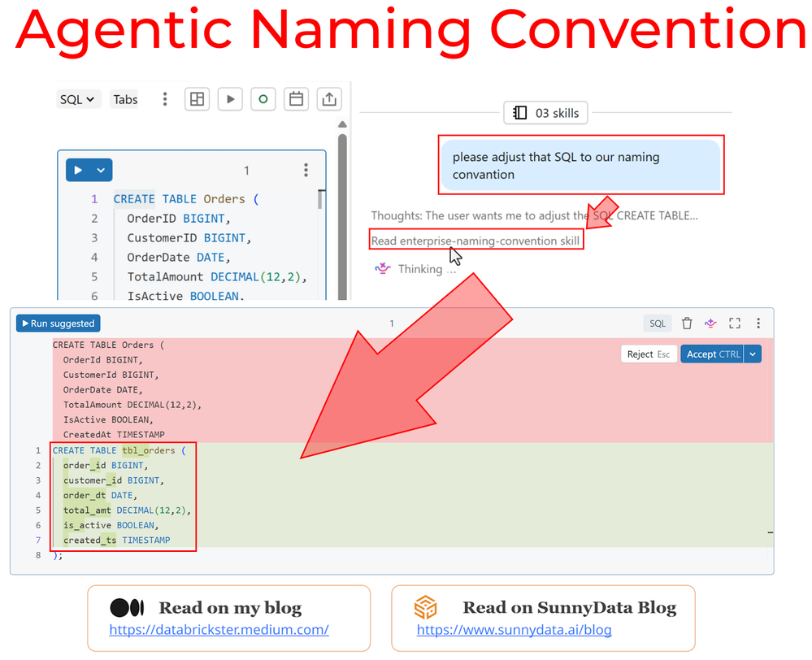The height and width of the screenshot is (660, 812).
Task: Open the 03 skills notebook tab
Action: [x=546, y=113]
